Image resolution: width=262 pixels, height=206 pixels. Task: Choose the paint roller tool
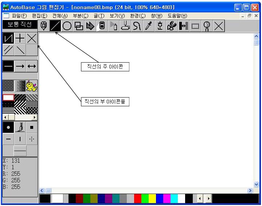tap(125, 26)
